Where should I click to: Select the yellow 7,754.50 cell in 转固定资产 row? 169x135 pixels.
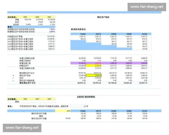click(x=94, y=66)
